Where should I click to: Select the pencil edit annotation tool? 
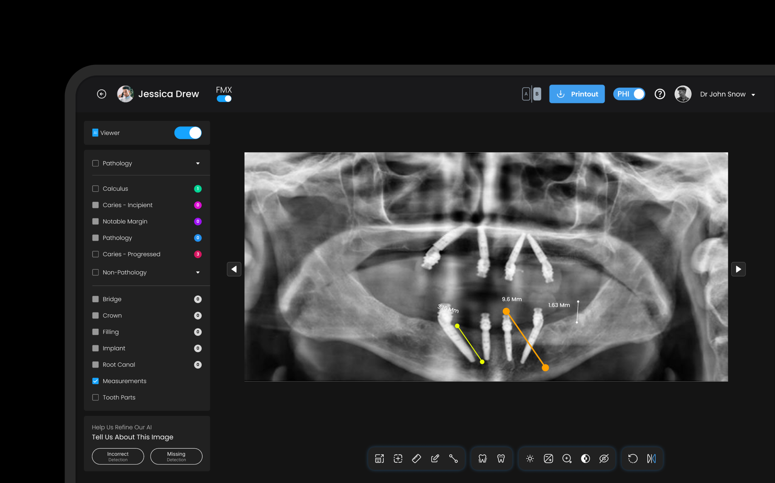point(435,458)
